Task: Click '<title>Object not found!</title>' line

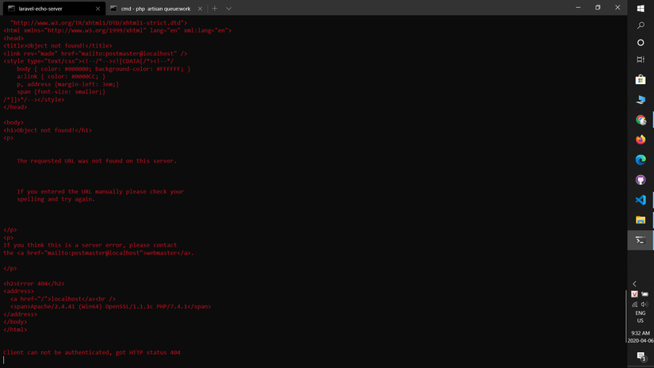Action: (58, 46)
